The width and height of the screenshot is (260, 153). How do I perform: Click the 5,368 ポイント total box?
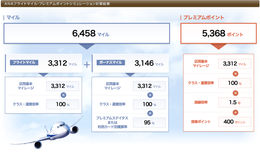(219, 33)
